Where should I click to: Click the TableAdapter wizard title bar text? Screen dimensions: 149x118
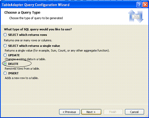(x=36, y=5)
